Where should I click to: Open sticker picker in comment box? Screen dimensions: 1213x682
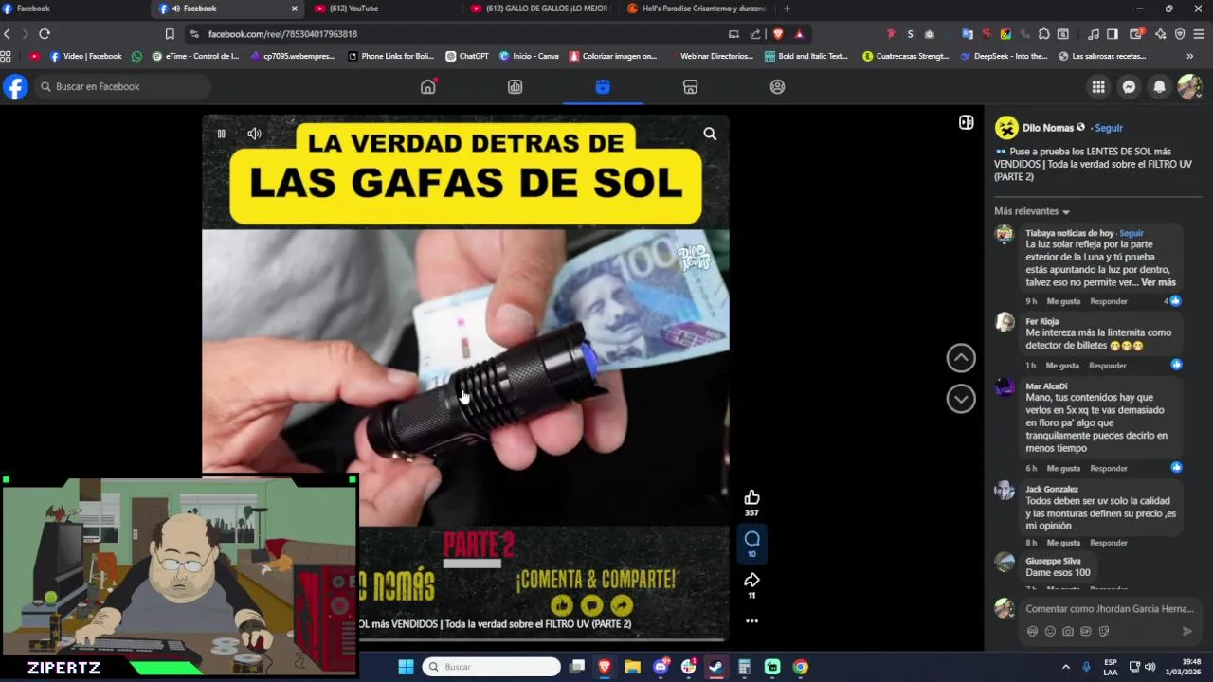point(1104,631)
